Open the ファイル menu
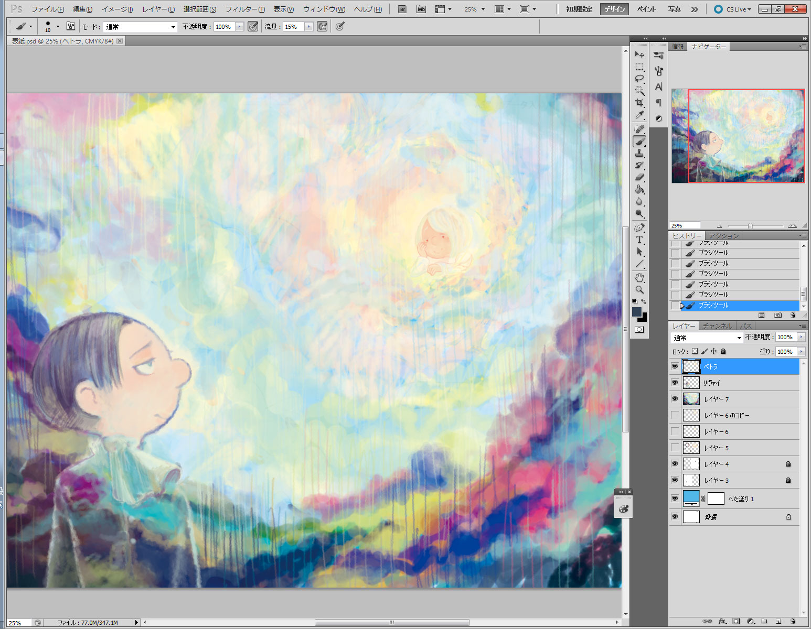 tap(47, 9)
